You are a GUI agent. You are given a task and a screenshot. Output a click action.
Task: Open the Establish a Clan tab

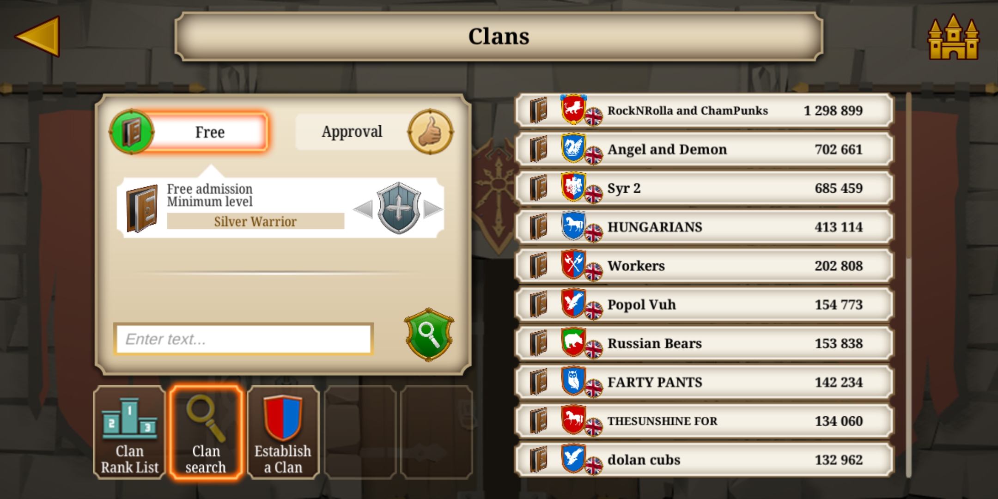point(283,432)
